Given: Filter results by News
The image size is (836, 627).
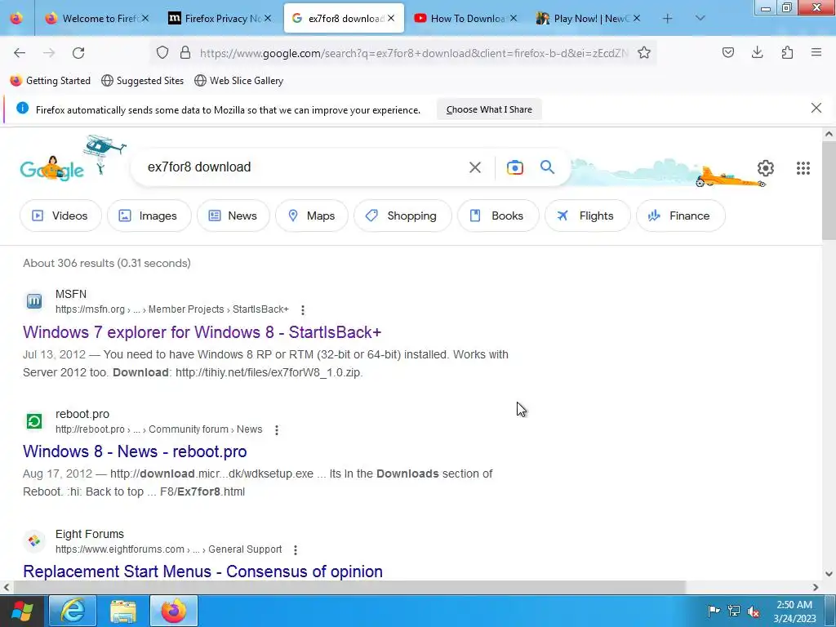Looking at the screenshot, I should 233,216.
